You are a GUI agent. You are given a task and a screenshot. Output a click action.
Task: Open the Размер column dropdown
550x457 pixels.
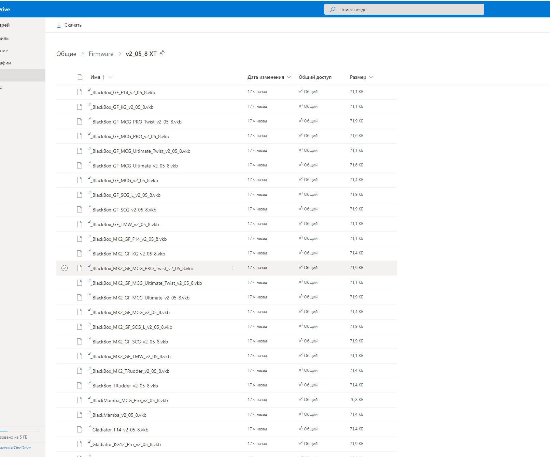(371, 77)
